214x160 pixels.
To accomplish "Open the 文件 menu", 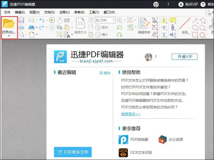I will [7, 12].
